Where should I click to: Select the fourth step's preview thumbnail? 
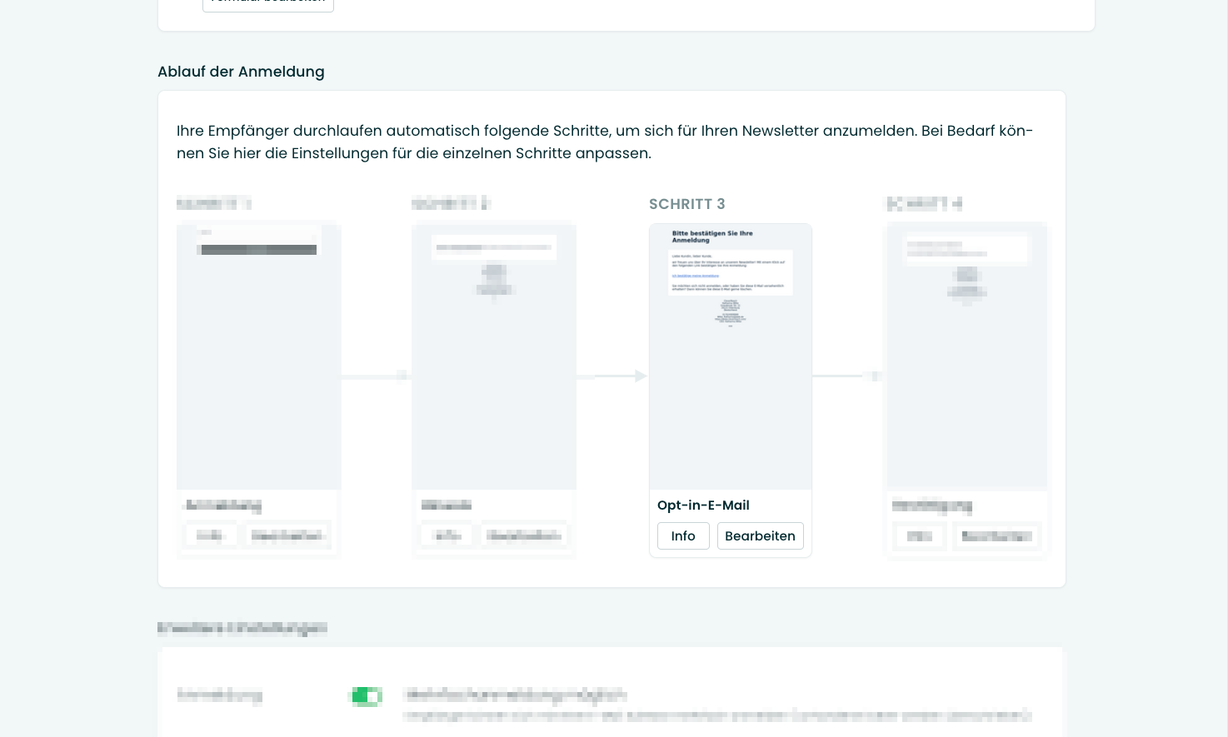point(966,356)
